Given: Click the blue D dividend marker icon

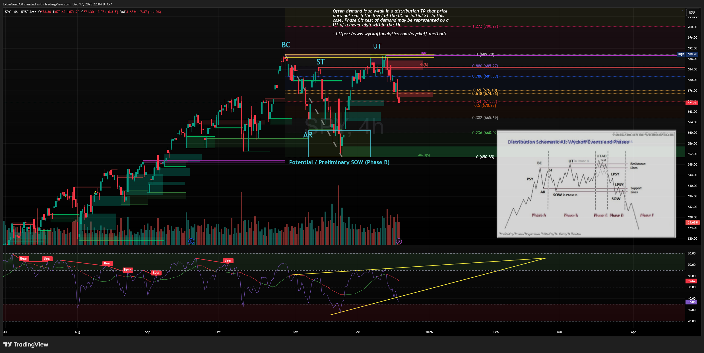Looking at the screenshot, I should click(x=191, y=241).
